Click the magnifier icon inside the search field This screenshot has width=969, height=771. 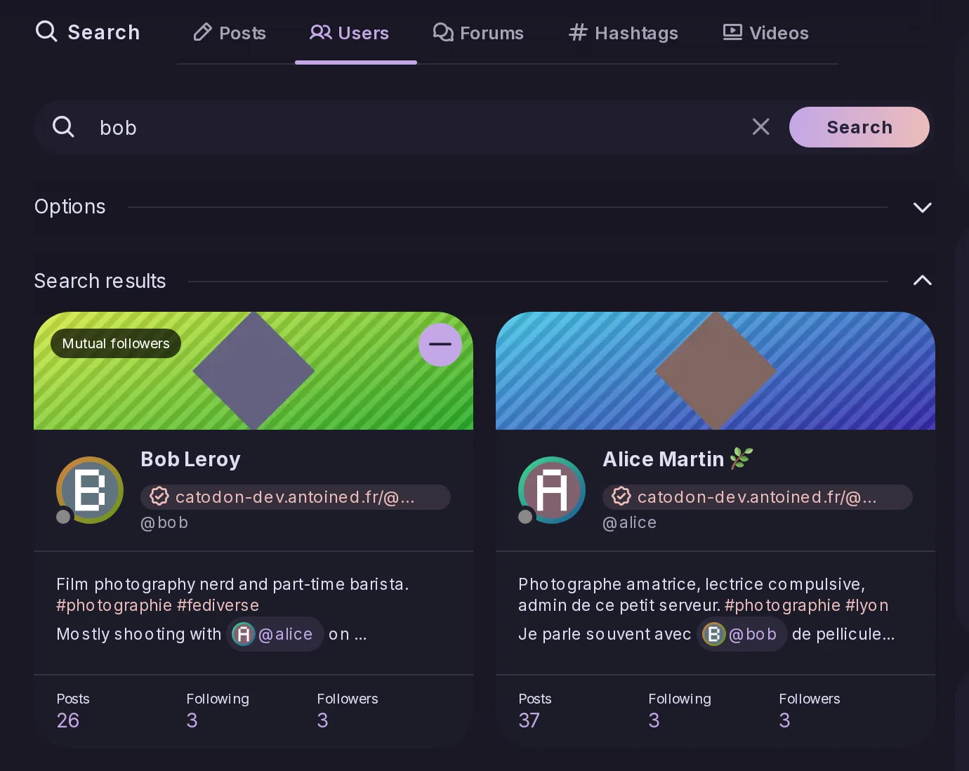(63, 126)
